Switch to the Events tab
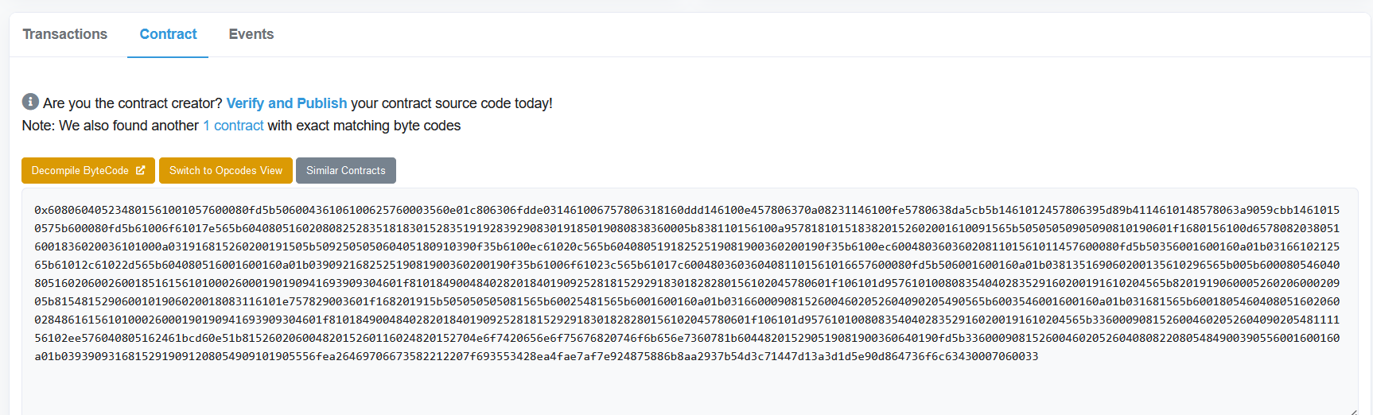 [x=251, y=34]
